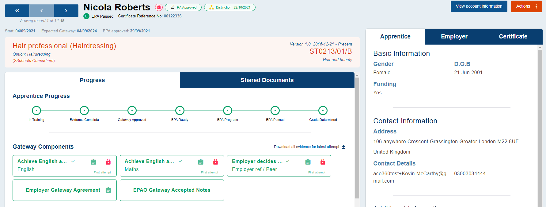Screen dimensions: 546x207
Task: Click check mark on Employer decides card
Action: [288, 161]
